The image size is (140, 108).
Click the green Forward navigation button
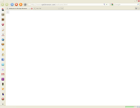pyautogui.click(x=7, y=4)
